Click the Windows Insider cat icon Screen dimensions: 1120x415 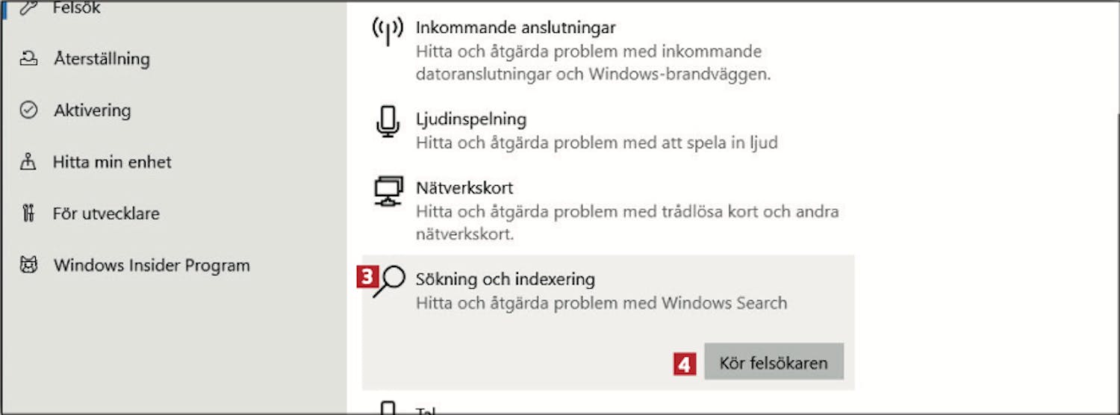[x=28, y=266]
